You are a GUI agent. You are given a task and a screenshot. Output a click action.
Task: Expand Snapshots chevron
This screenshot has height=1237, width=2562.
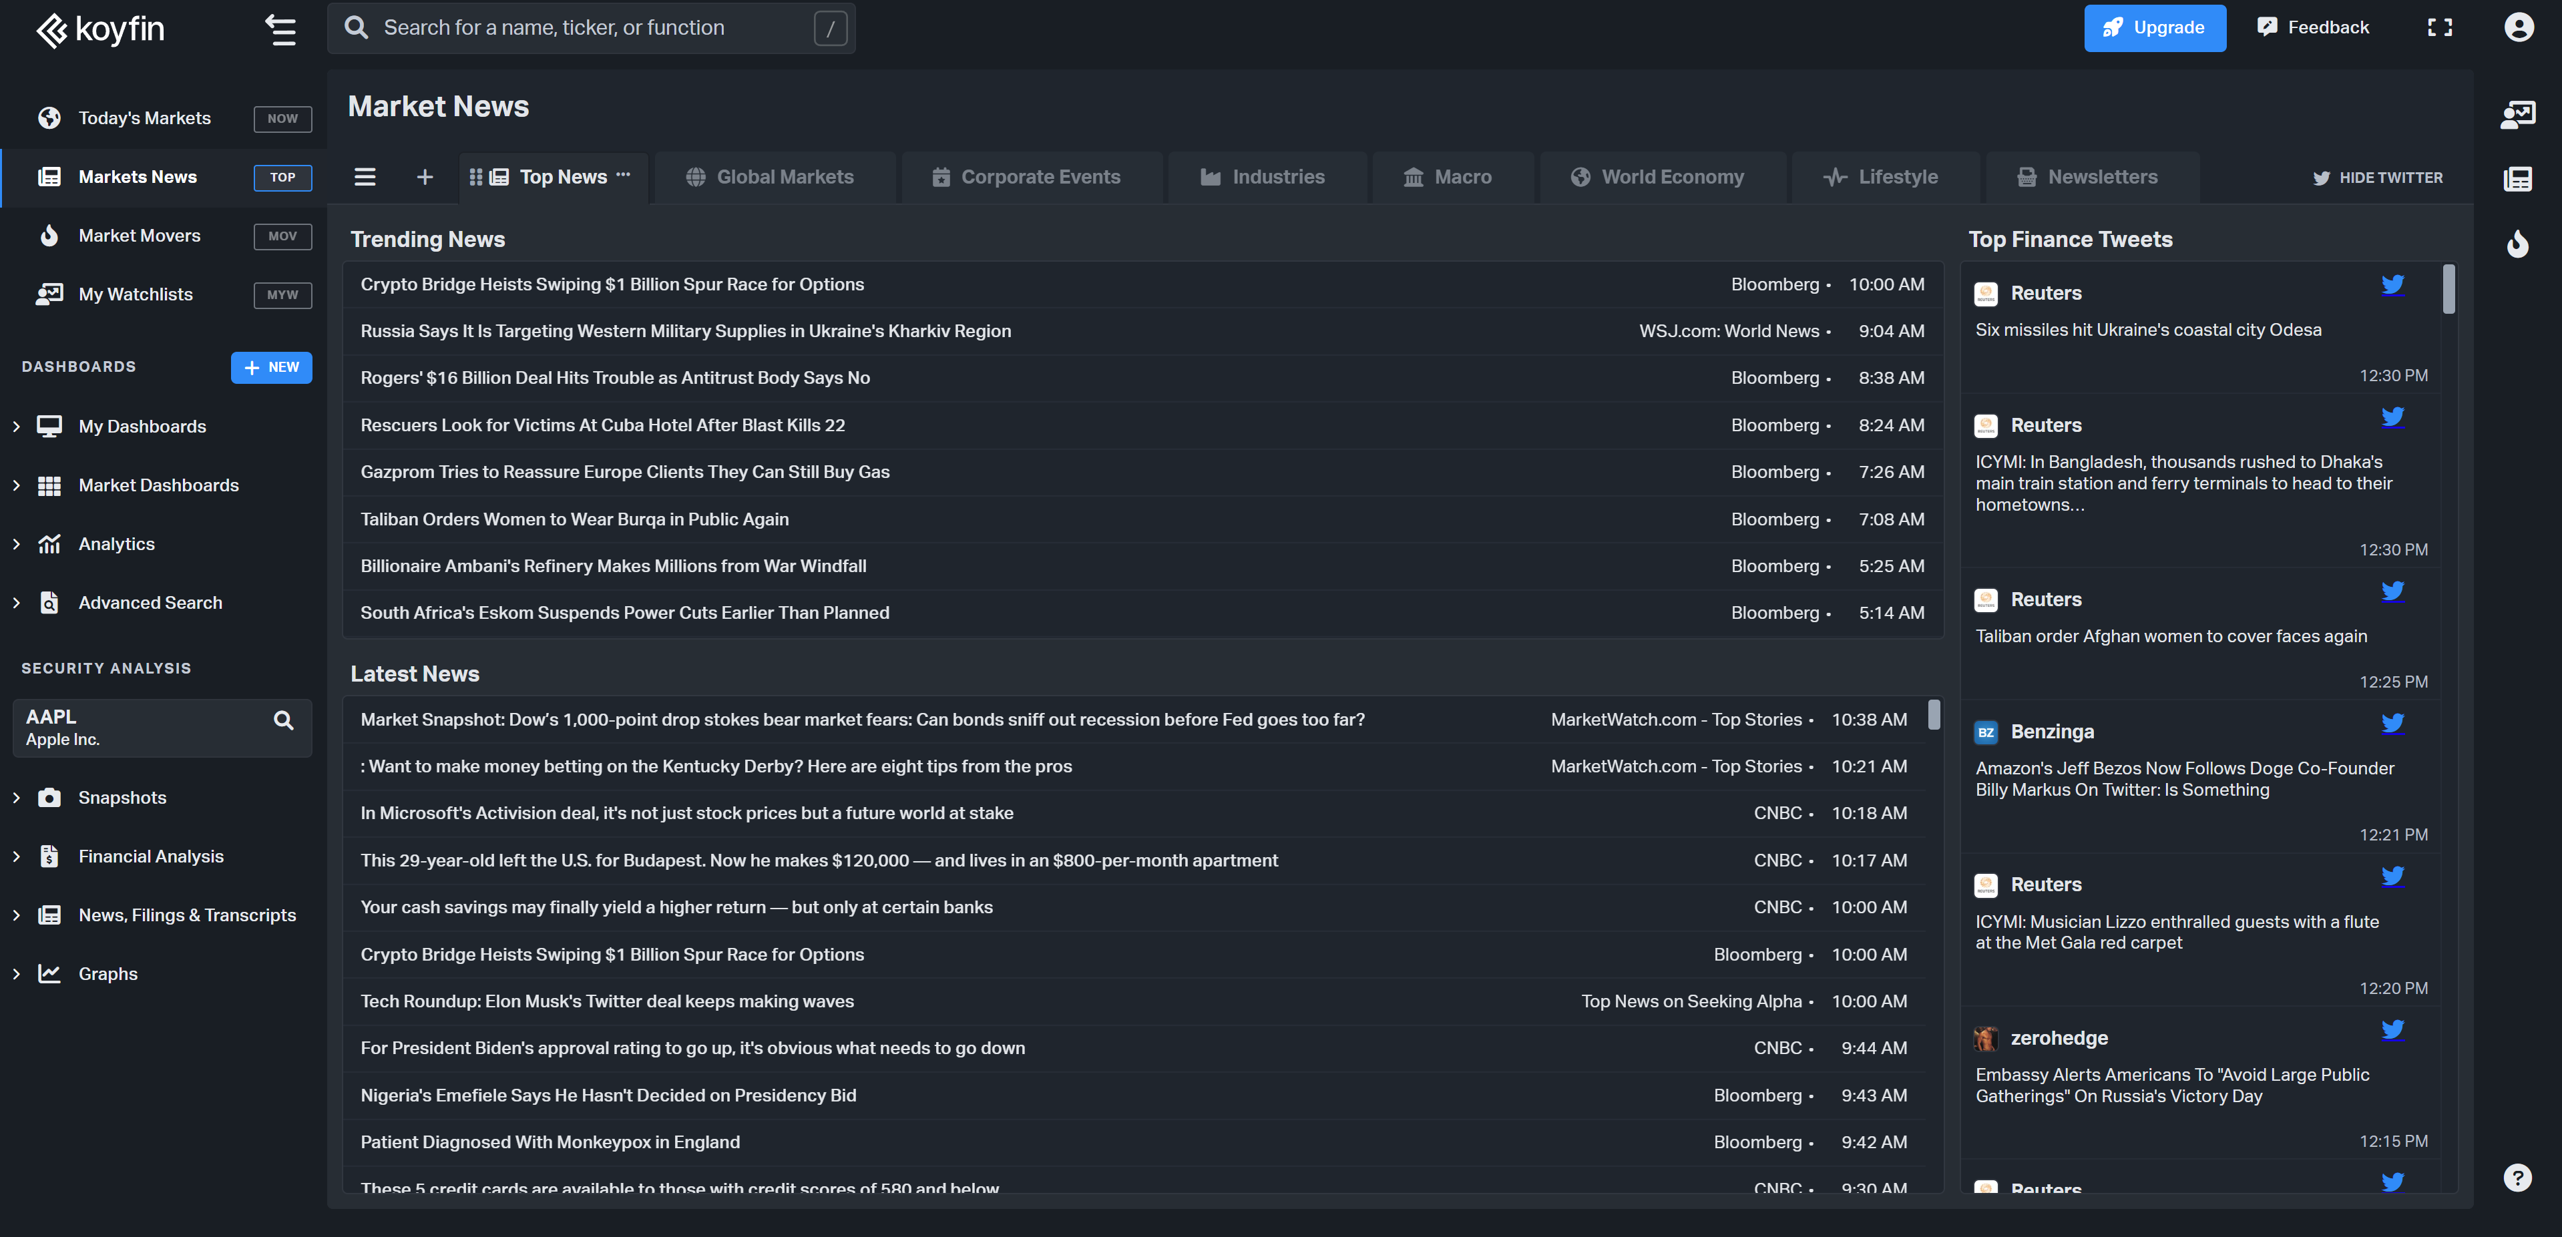click(x=16, y=798)
